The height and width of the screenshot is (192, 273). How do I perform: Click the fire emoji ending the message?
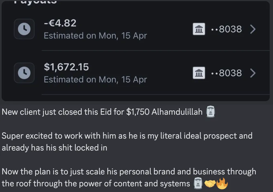[222, 183]
